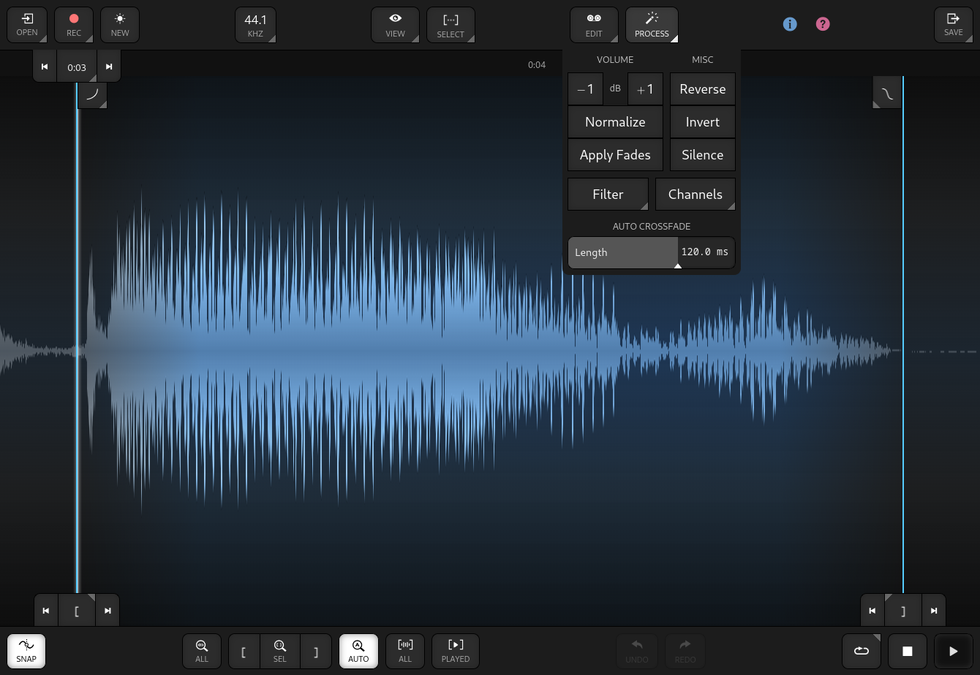The width and height of the screenshot is (980, 675).
Task: Open the EDIT menu
Action: (x=594, y=25)
